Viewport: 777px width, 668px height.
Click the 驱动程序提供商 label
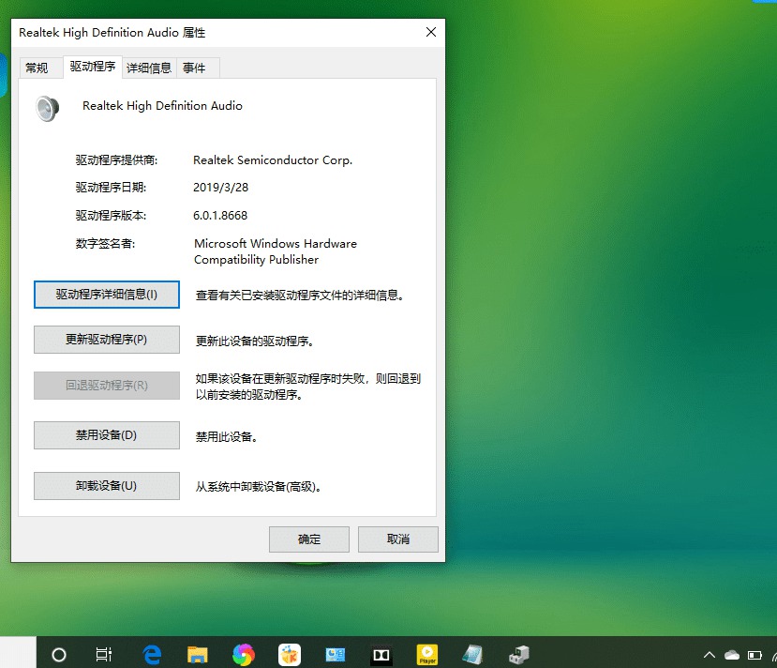coord(116,160)
